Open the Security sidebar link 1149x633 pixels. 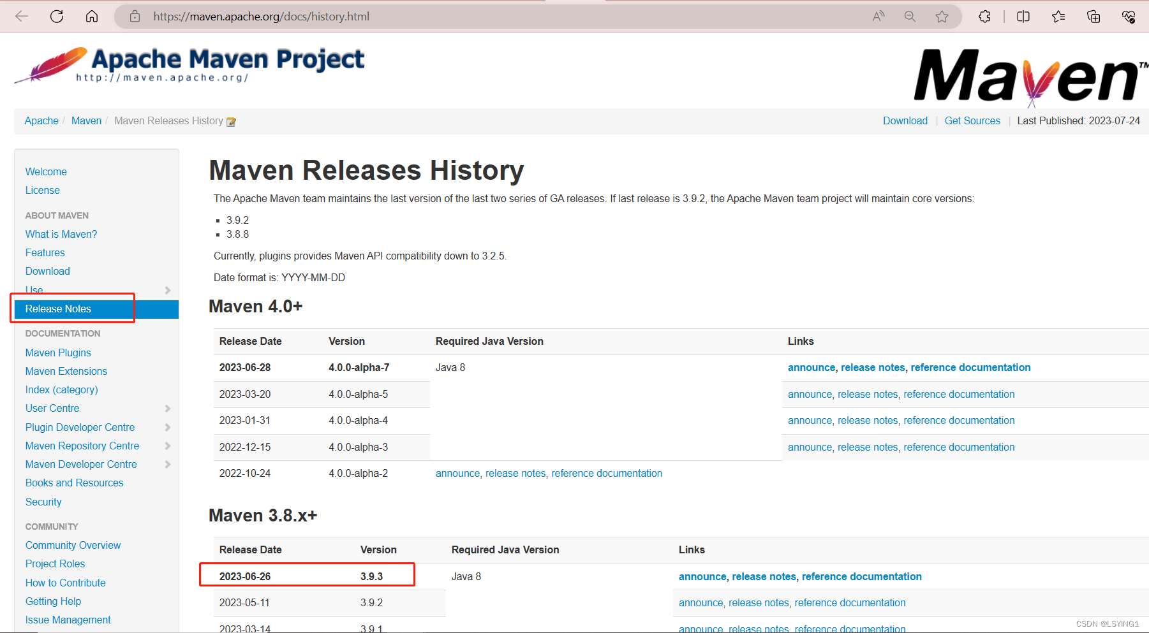pos(43,502)
